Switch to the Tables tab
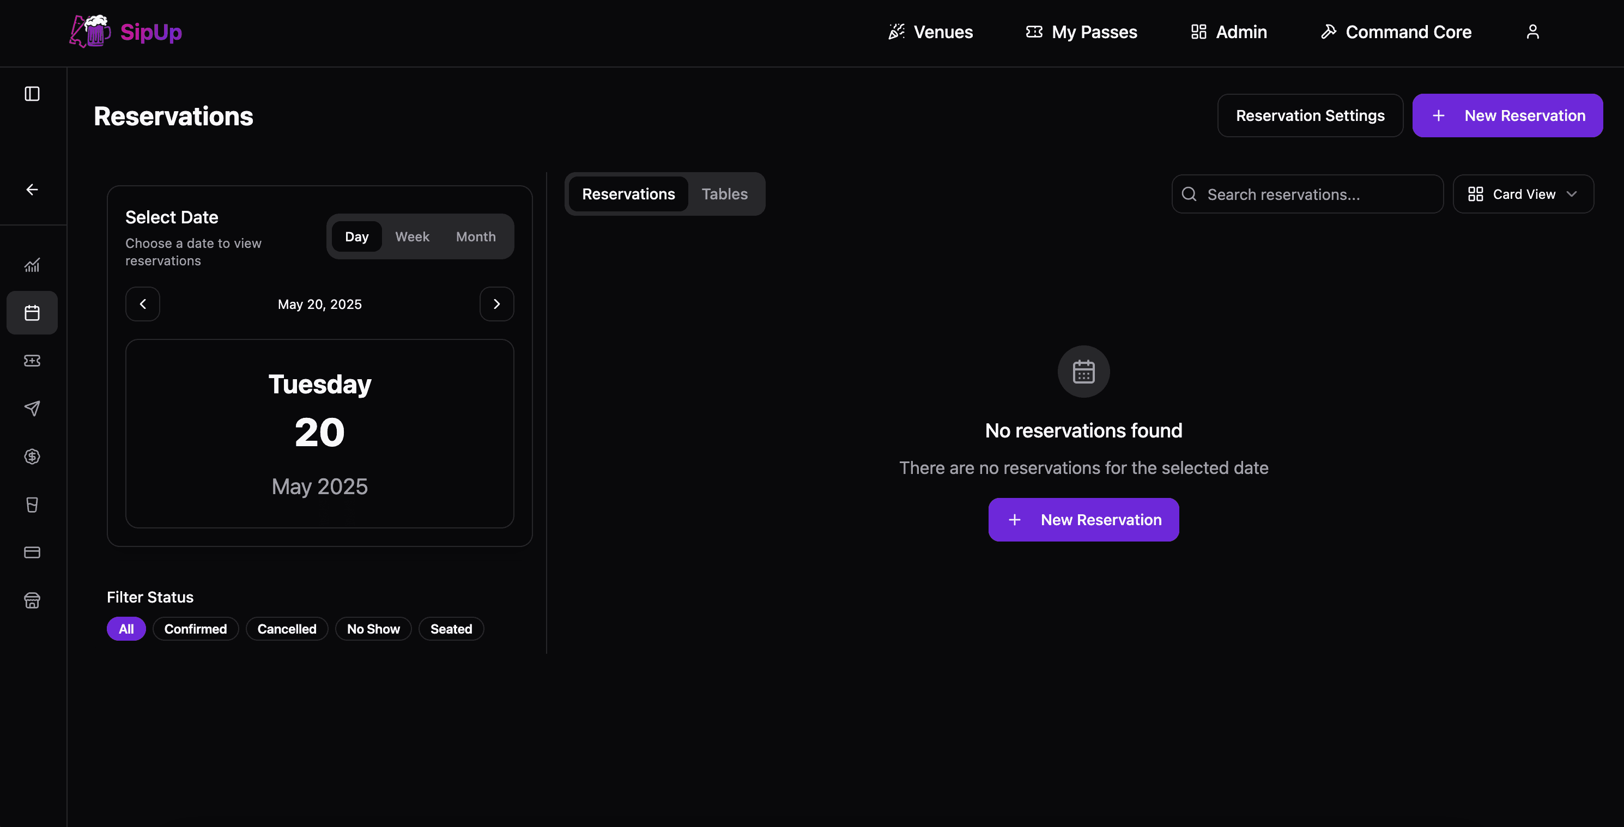Image resolution: width=1624 pixels, height=827 pixels. (x=724, y=194)
